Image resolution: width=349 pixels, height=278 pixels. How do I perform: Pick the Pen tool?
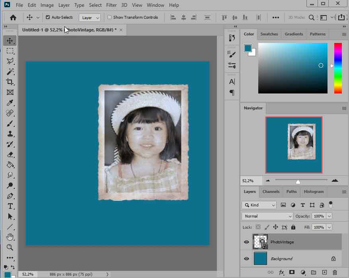click(10, 196)
